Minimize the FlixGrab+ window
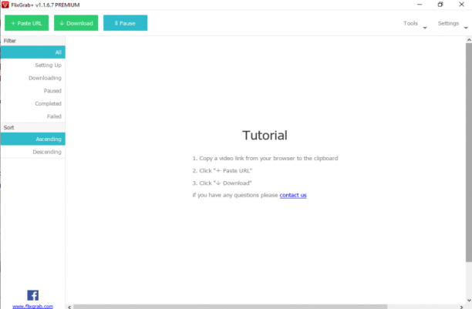Screen dimensions: 472x309 coord(420,5)
